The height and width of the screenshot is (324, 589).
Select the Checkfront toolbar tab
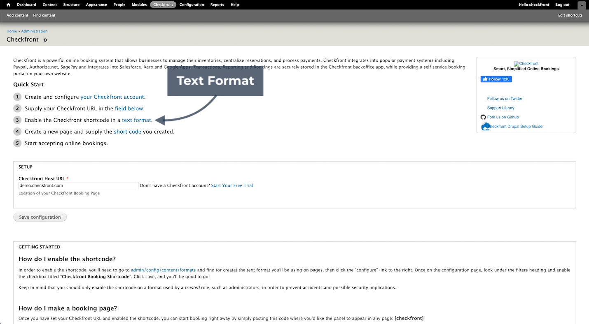pos(163,5)
